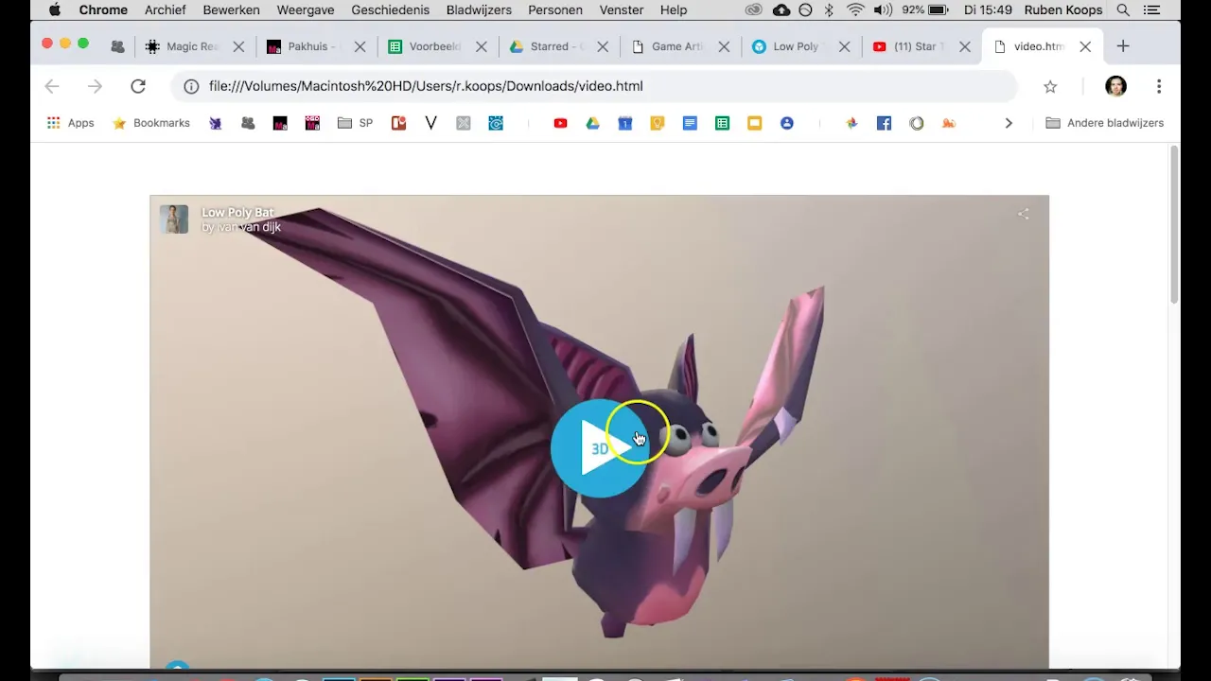Open the Google Keep bookmark icon
Viewport: 1211px width, 681px height.
[x=658, y=123]
